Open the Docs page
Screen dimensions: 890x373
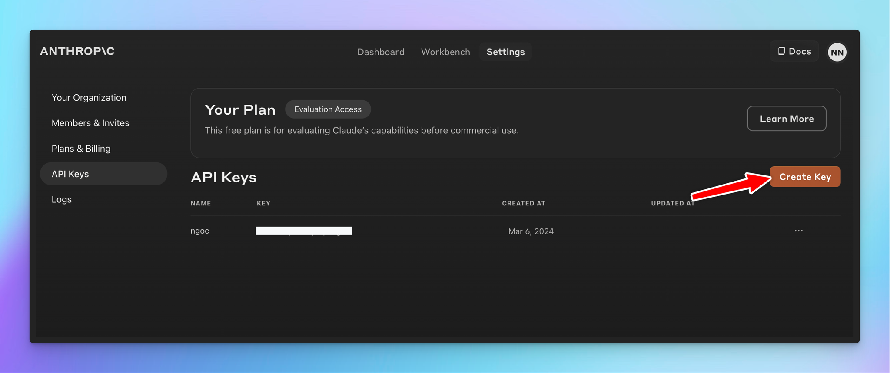pos(794,51)
